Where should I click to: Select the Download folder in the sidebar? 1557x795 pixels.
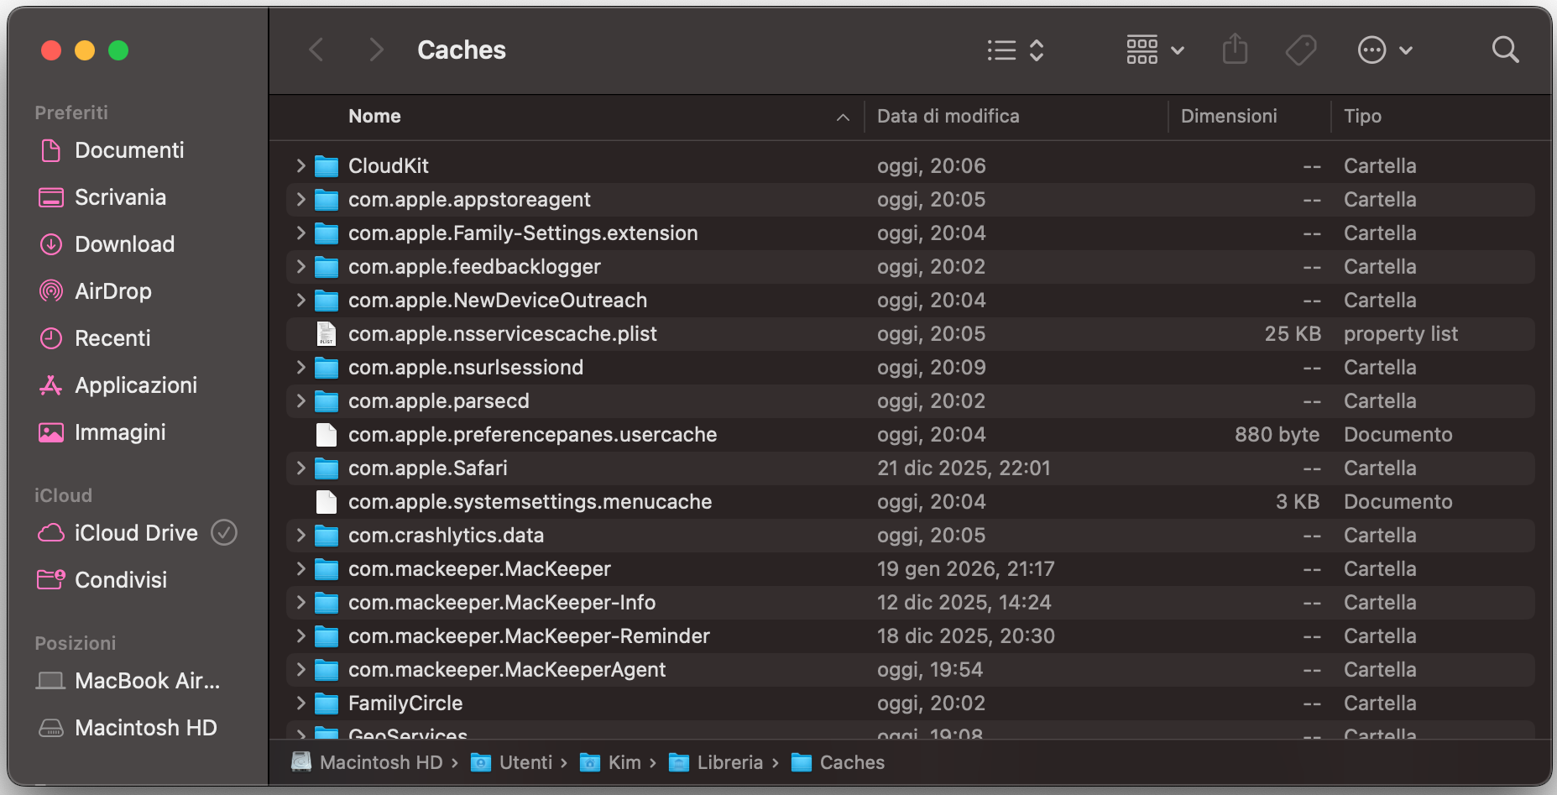[125, 244]
